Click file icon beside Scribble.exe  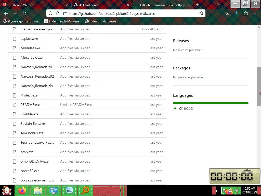[15, 114]
